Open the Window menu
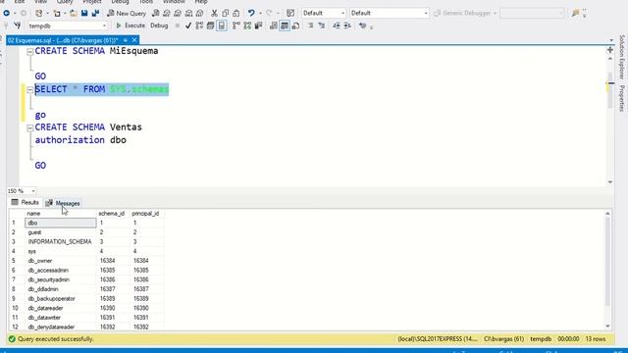The height and width of the screenshot is (353, 628). pos(174,2)
